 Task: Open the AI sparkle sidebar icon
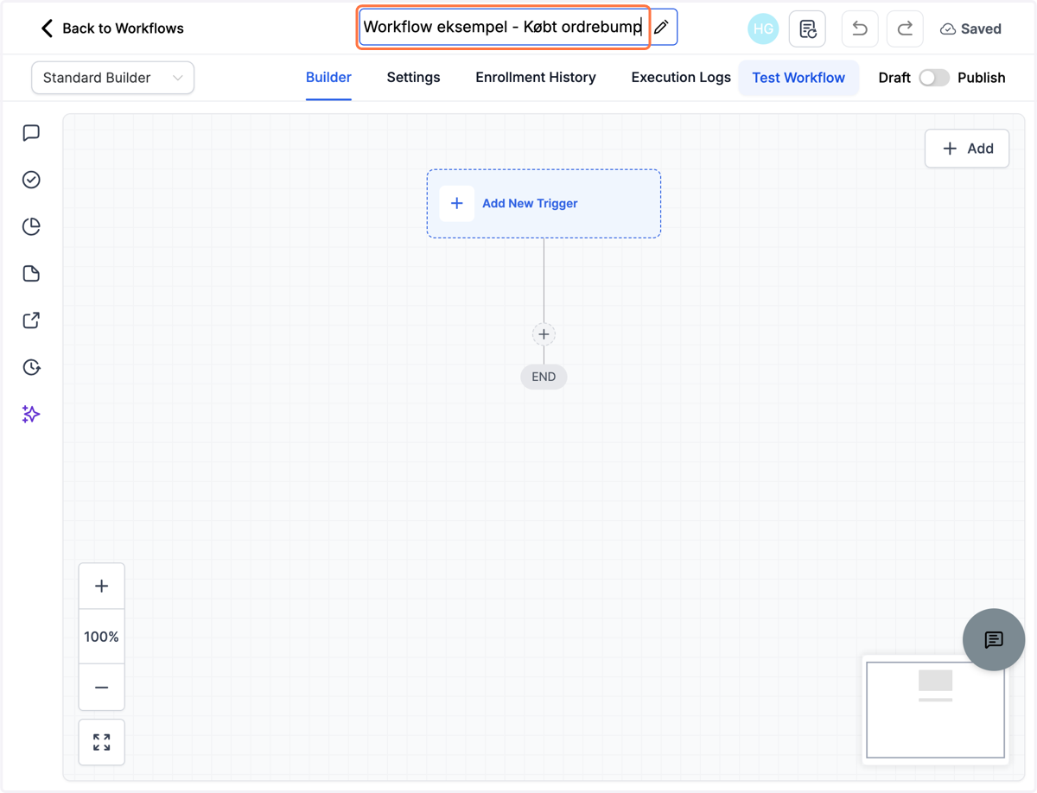31,414
